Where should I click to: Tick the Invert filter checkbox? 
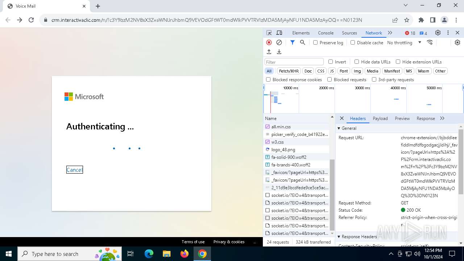331,62
